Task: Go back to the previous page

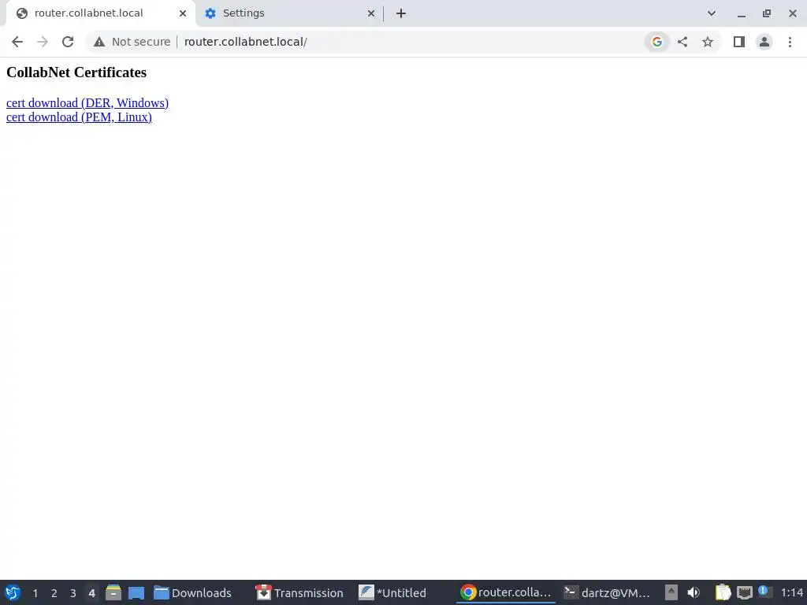Action: tap(17, 42)
